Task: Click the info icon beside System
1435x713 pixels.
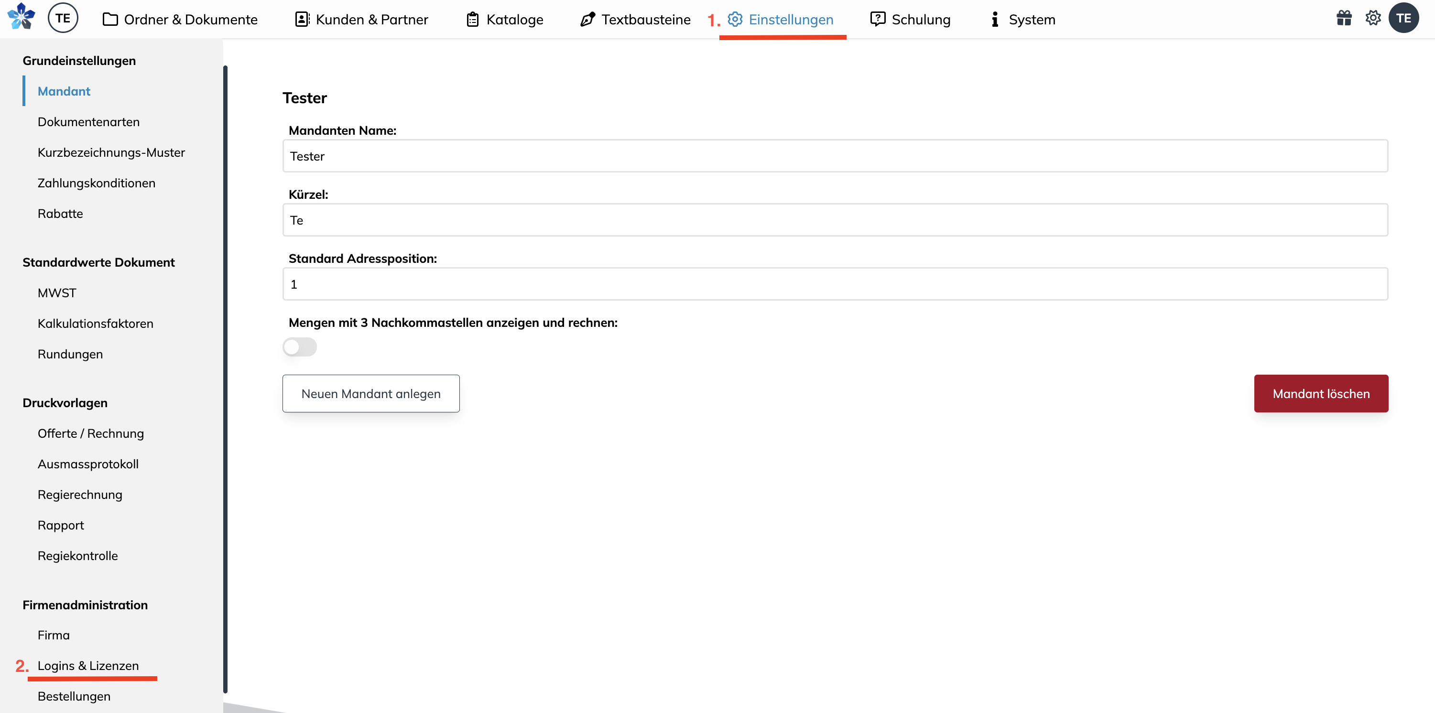Action: (994, 20)
